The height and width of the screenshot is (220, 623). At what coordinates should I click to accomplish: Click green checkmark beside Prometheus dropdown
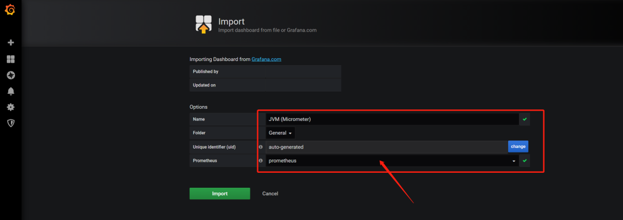[524, 161]
